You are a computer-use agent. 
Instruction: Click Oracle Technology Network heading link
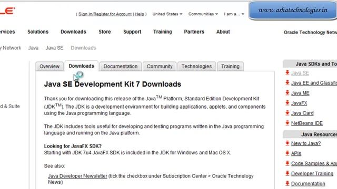tap(310, 33)
